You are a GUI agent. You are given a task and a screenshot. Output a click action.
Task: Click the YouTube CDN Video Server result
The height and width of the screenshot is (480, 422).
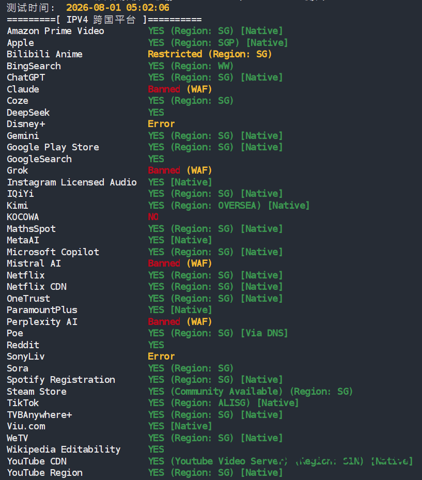[x=229, y=461]
